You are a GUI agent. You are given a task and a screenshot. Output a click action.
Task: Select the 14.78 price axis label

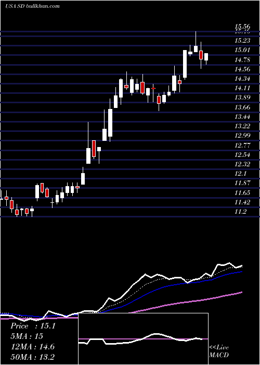[242, 60]
